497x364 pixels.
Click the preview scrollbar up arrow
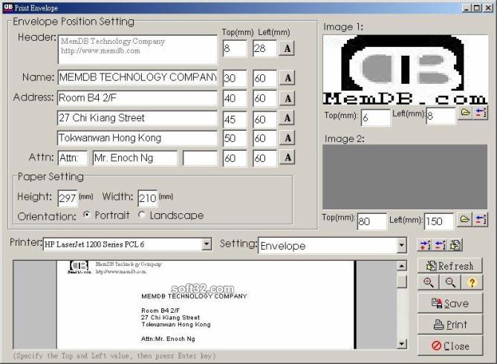coord(402,266)
